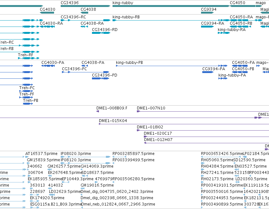Select the DME1-018I02 clone label

click(x=150, y=127)
